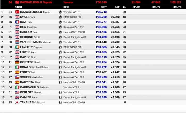This screenshot has width=186, height=113.
Task: Click the GAP column header
Action: coord(117,7)
